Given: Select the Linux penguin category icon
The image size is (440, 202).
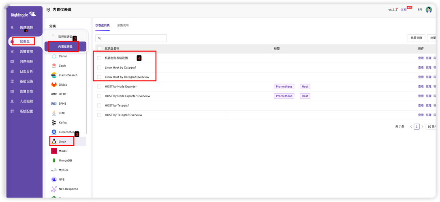Looking at the screenshot, I should [x=54, y=141].
